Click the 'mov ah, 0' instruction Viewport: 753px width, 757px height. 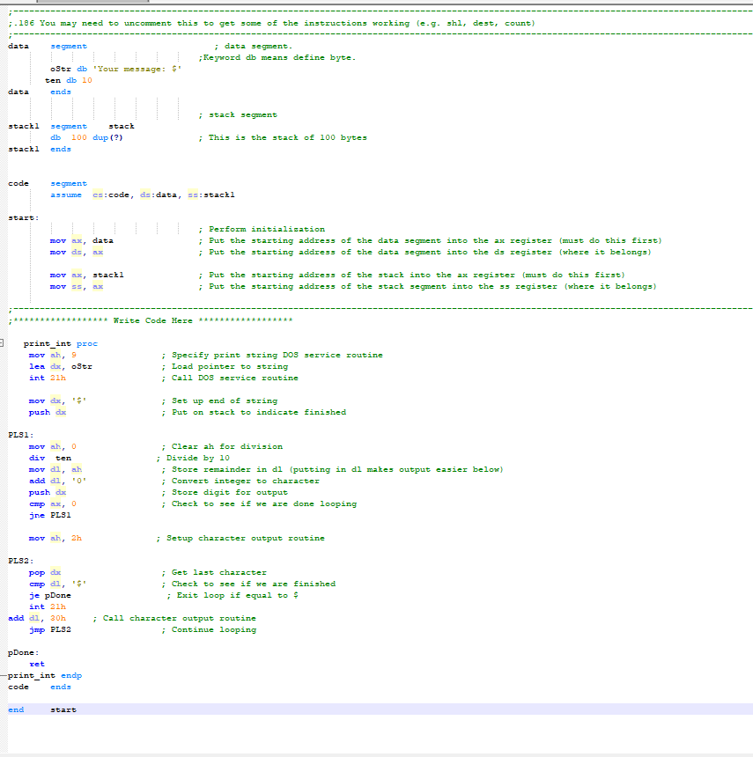pyautogui.click(x=53, y=446)
